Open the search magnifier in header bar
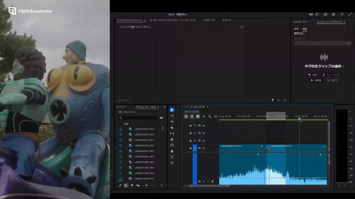 point(342,14)
